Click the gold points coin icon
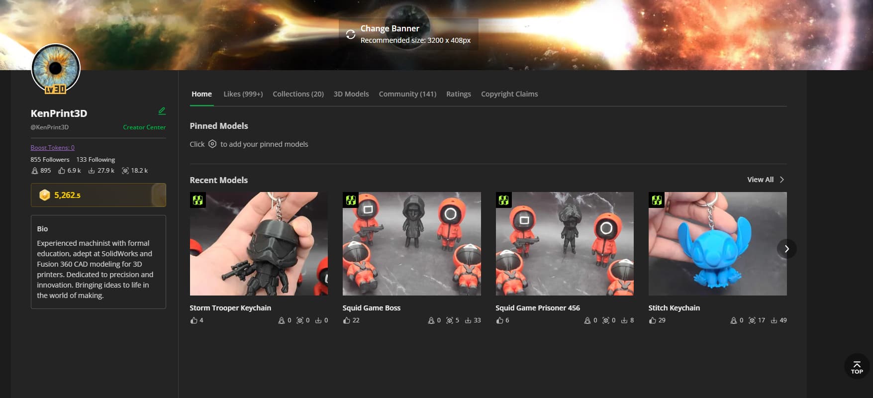Image resolution: width=873 pixels, height=398 pixels. 45,195
